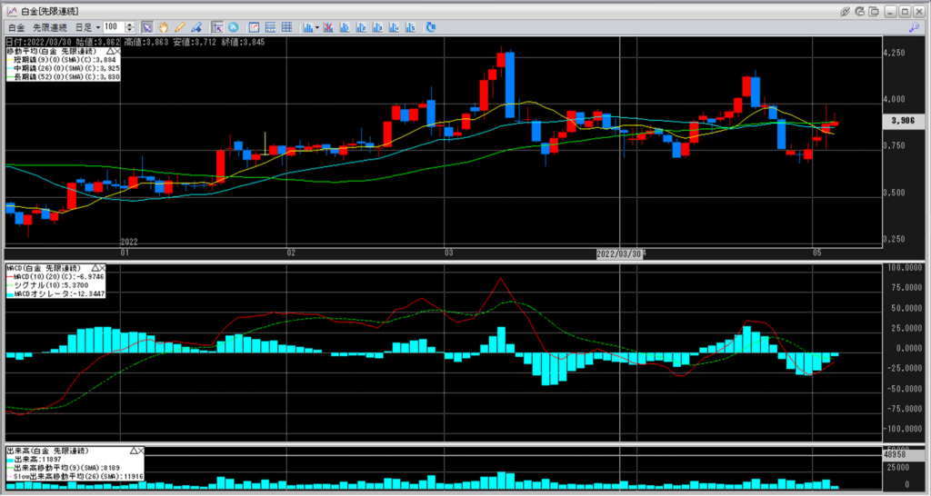Maximize the 白金[先限連続] chart window
This screenshot has width=931, height=496.
click(905, 11)
